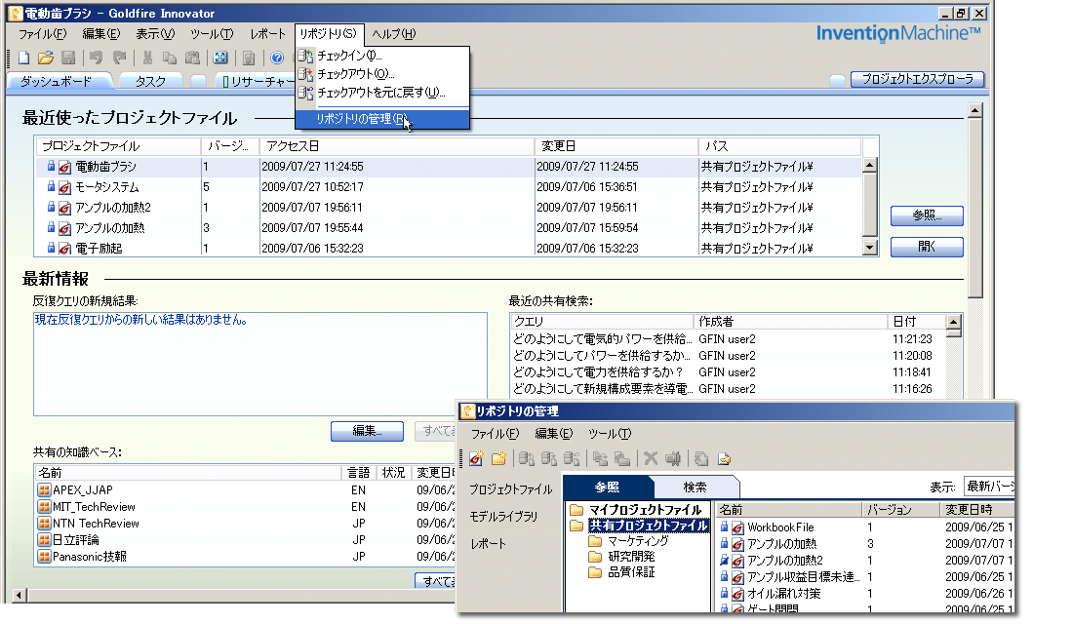Select 研究開発 folder in tree

(x=631, y=557)
